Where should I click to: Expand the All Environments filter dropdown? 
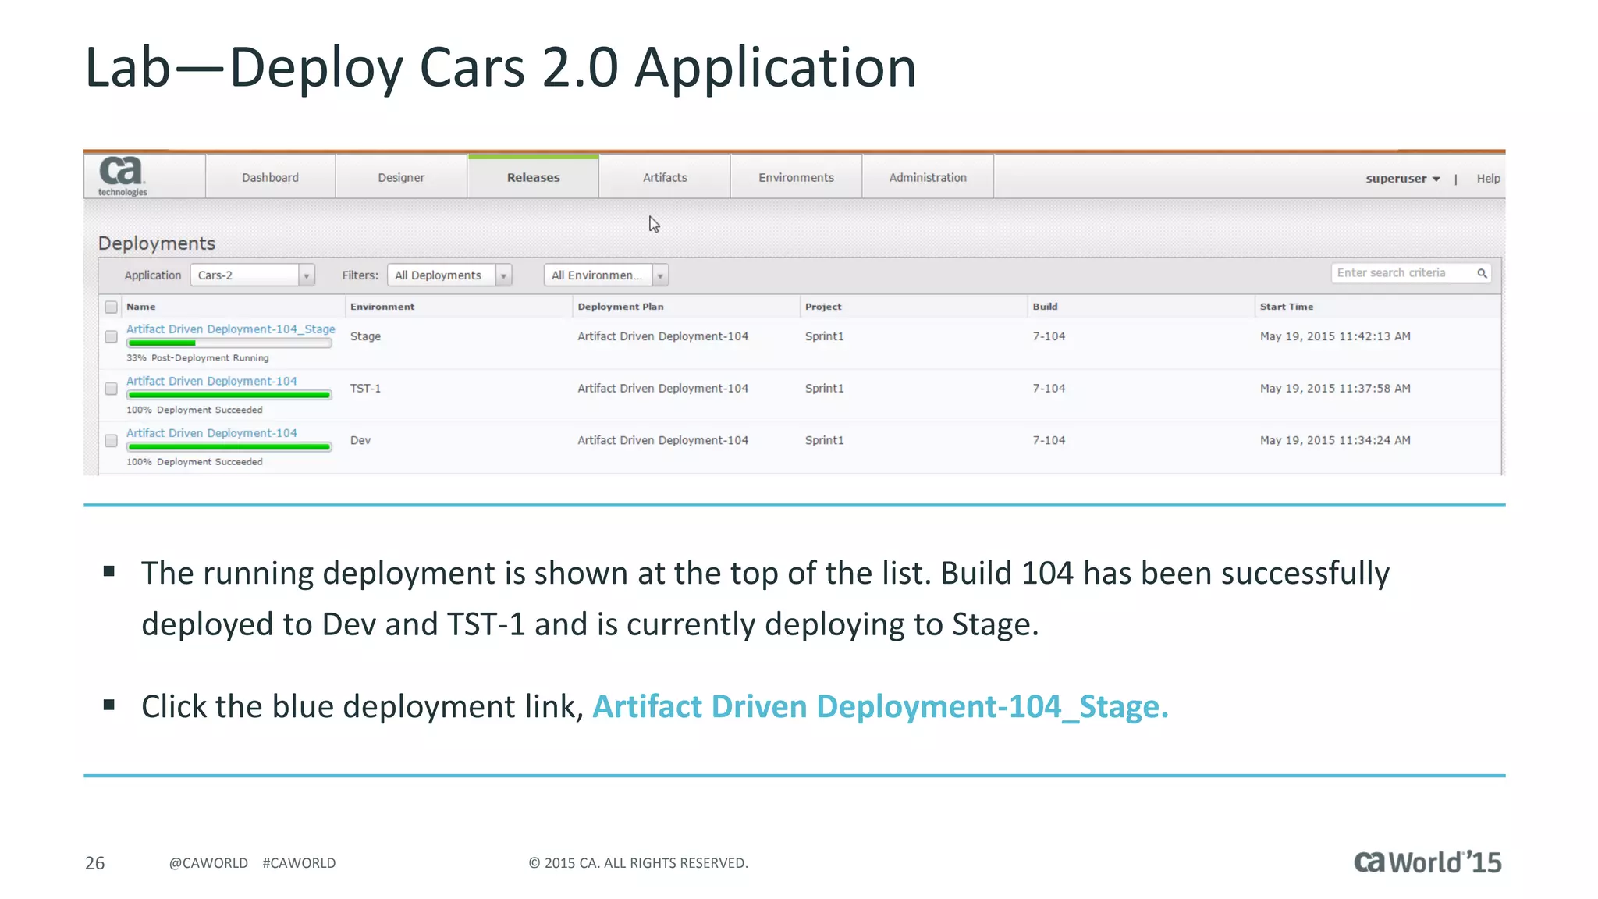[606, 275]
